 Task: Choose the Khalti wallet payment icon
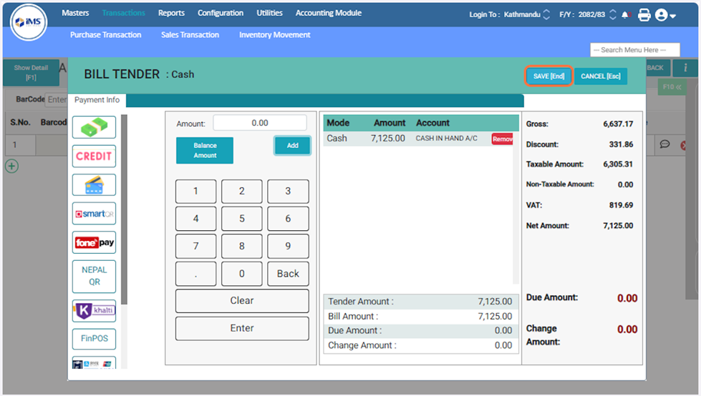[x=94, y=310]
